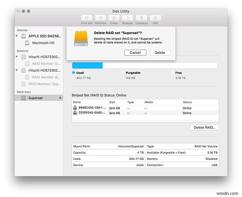Click the 842.77 GB used value under Used

click(84, 78)
